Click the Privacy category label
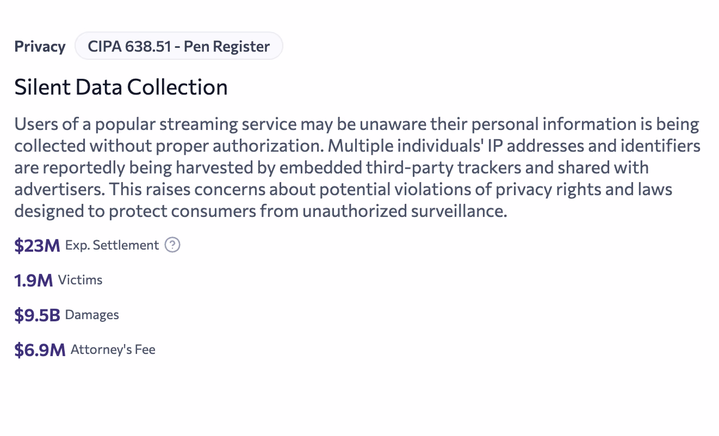The image size is (719, 436). 40,46
